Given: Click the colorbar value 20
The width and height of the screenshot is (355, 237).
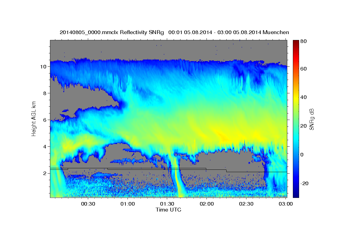Looking at the screenshot, I should coord(304,126).
